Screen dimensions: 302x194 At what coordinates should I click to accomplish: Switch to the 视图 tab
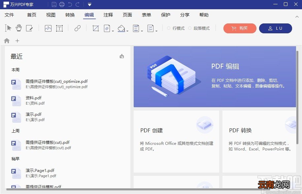point(50,15)
